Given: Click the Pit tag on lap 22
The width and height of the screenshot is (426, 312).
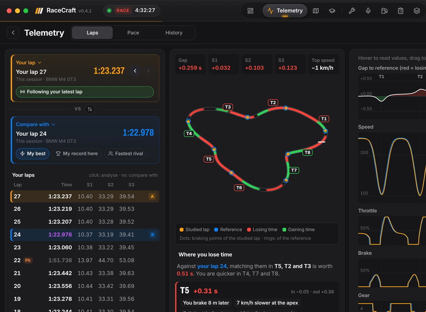Looking at the screenshot, I should tap(28, 260).
